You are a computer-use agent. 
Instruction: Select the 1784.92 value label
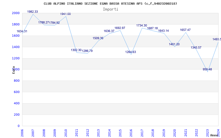click(54, 23)
